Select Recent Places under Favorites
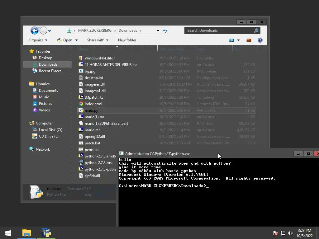The width and height of the screenshot is (319, 239). (47, 71)
